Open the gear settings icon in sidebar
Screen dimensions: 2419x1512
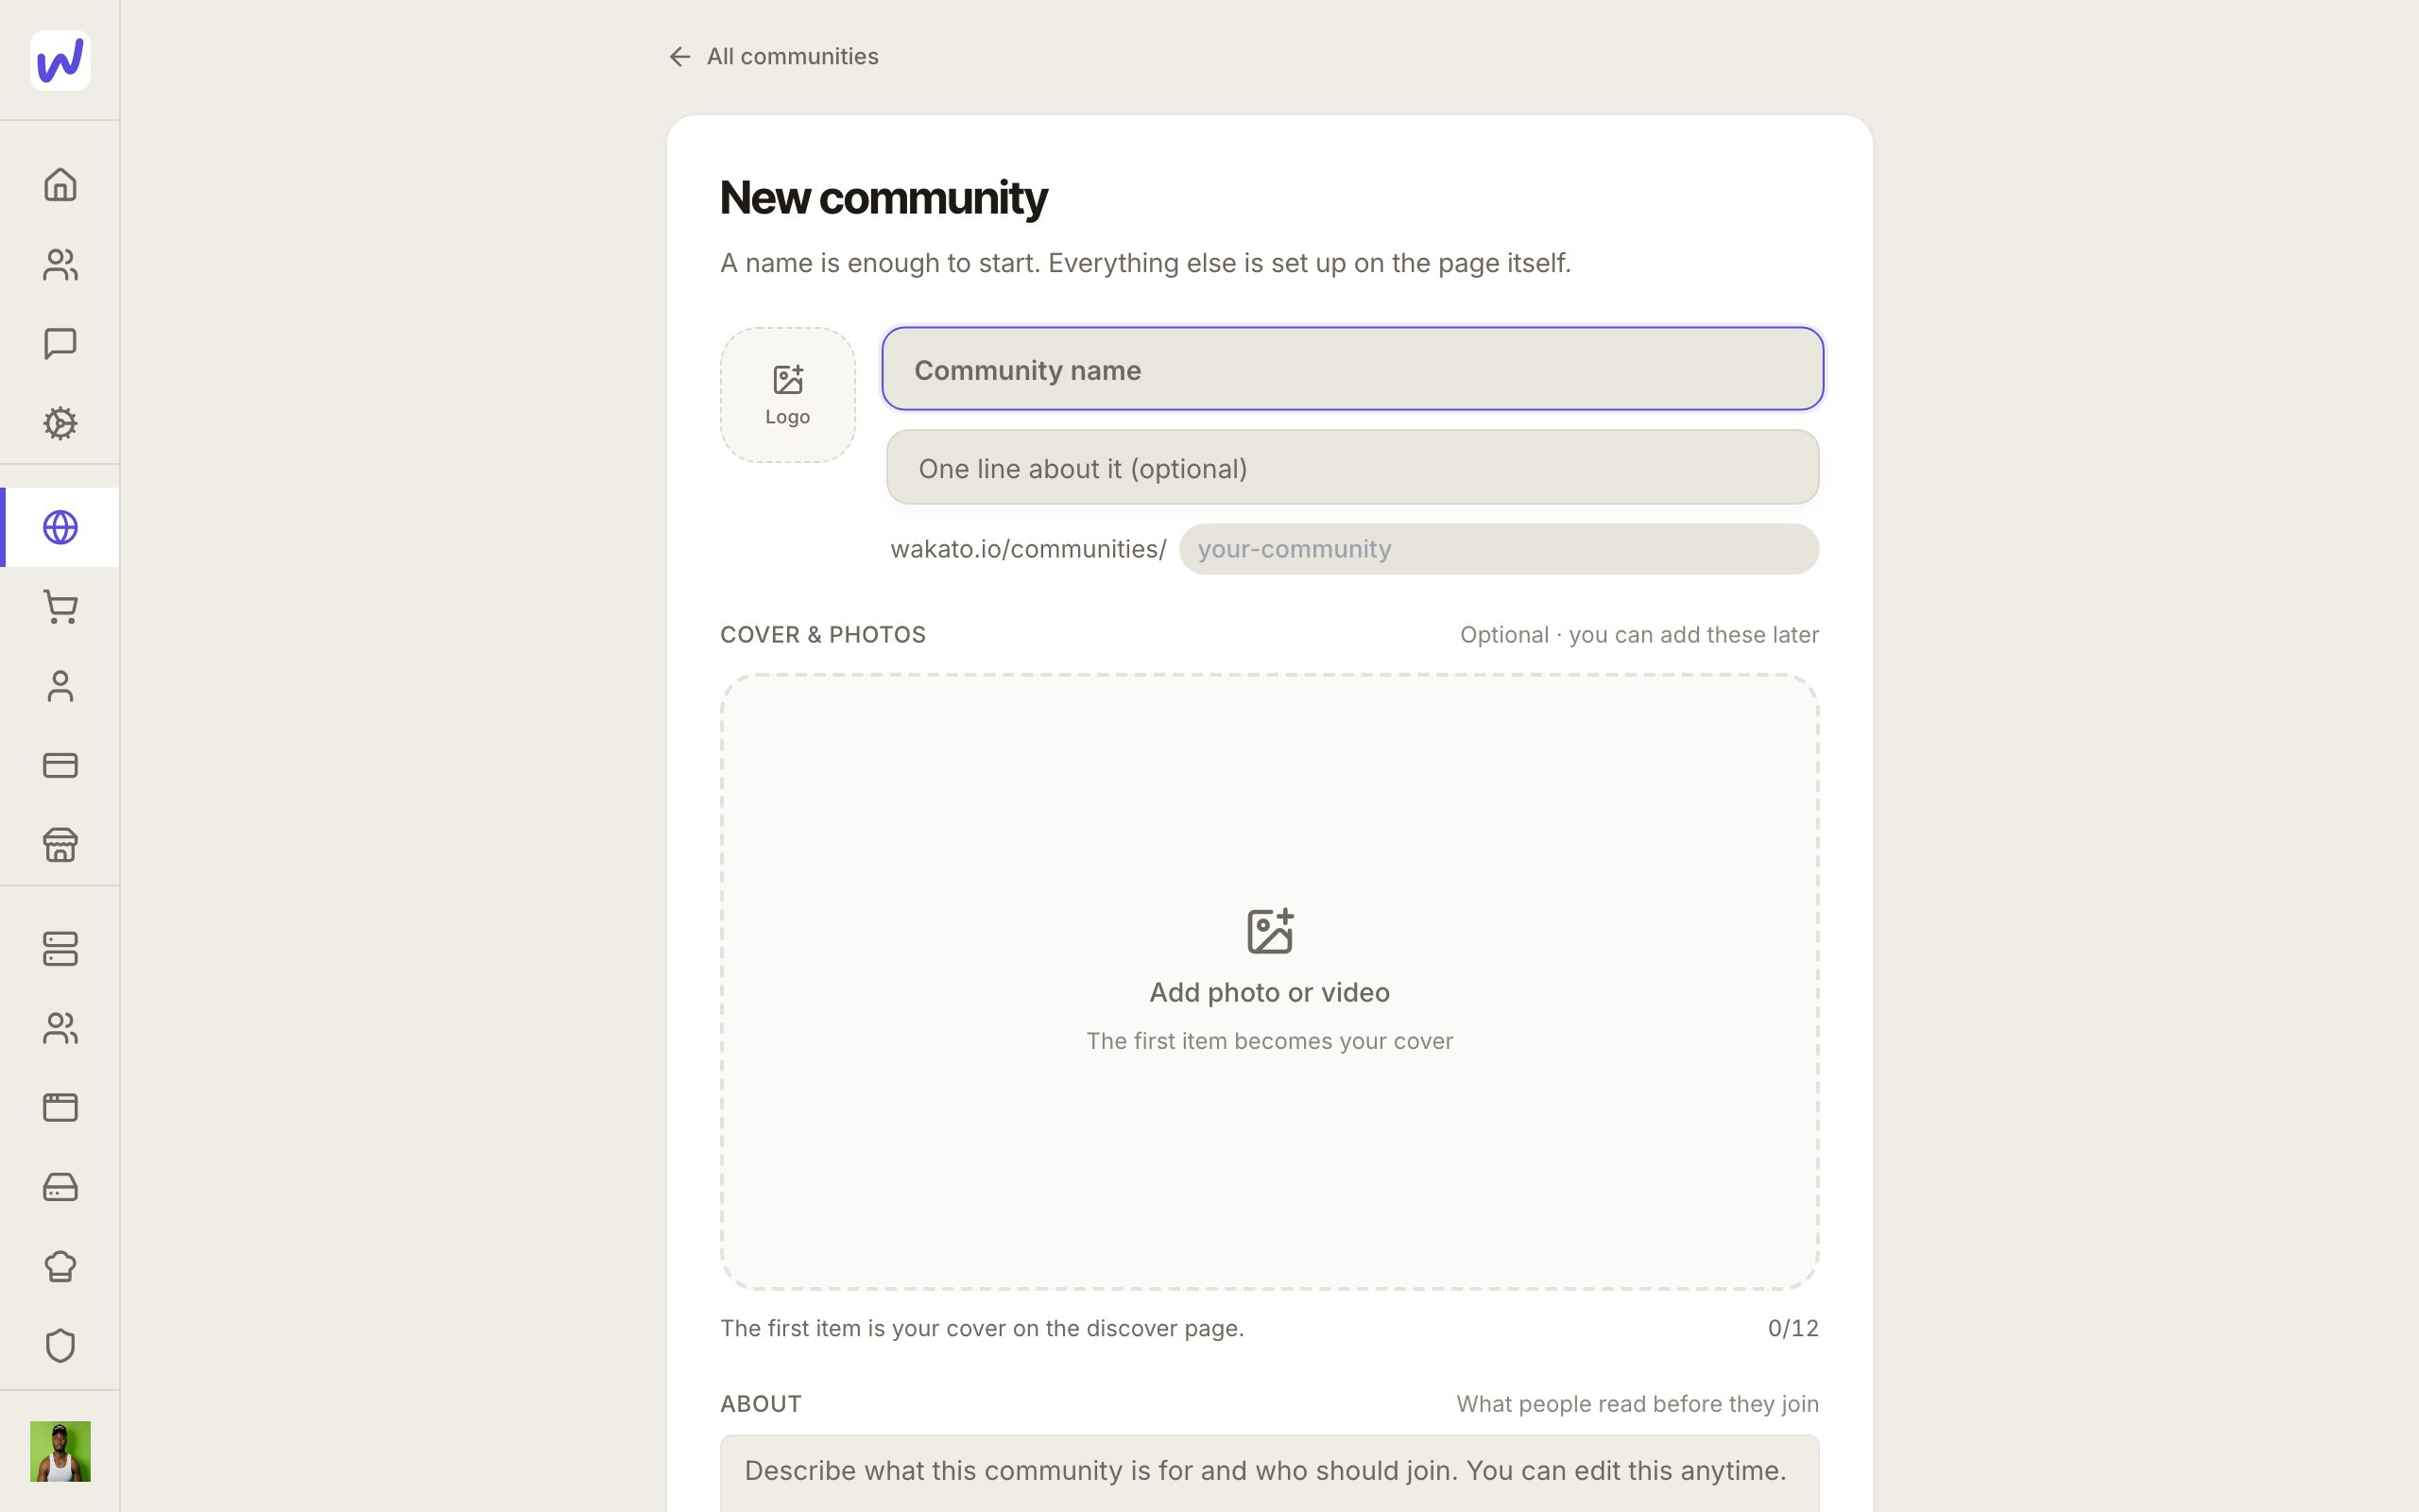click(60, 423)
